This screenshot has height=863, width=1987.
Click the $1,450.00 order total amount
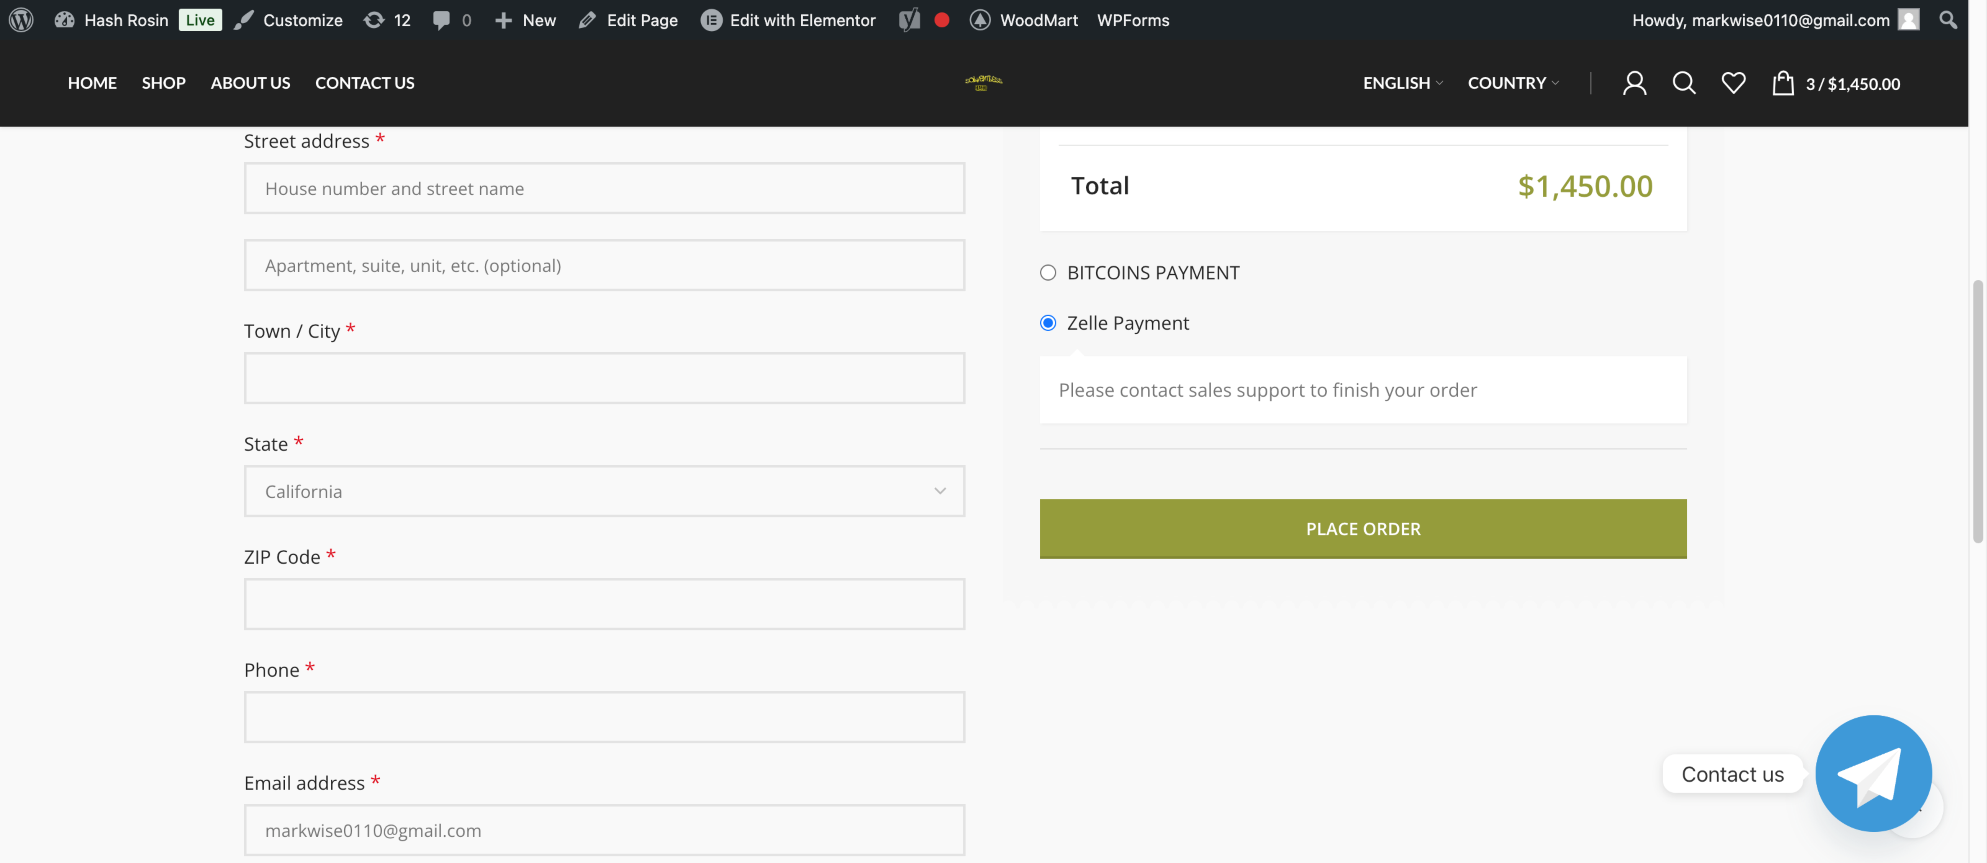pos(1585,186)
